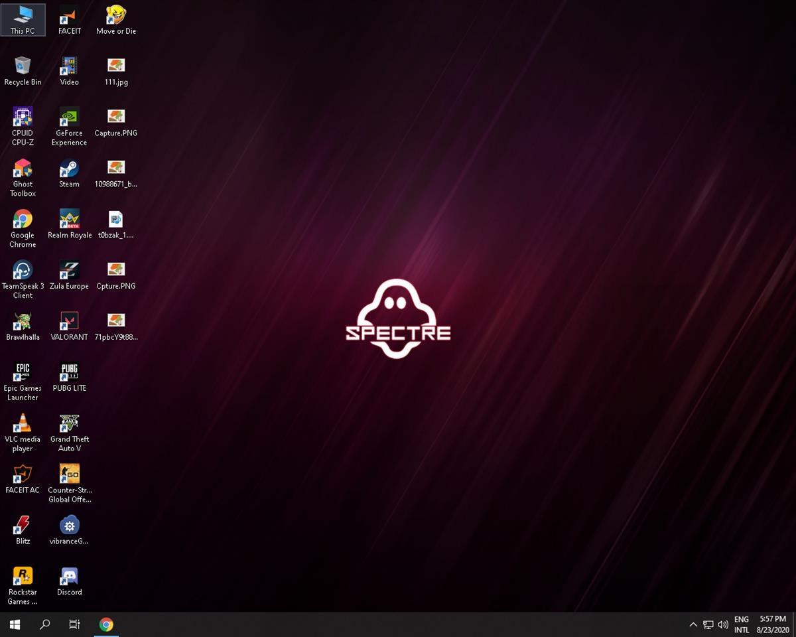Screen dimensions: 796x637
Task: Select the FACEIT desktop shortcut
Action: tap(70, 20)
